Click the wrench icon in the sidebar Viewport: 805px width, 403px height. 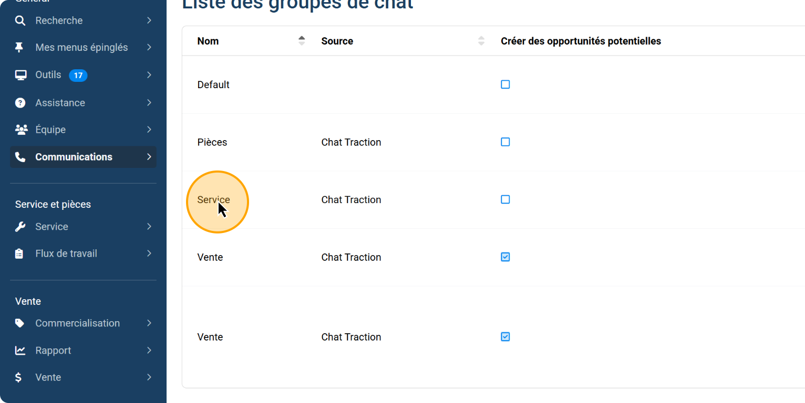click(x=20, y=227)
